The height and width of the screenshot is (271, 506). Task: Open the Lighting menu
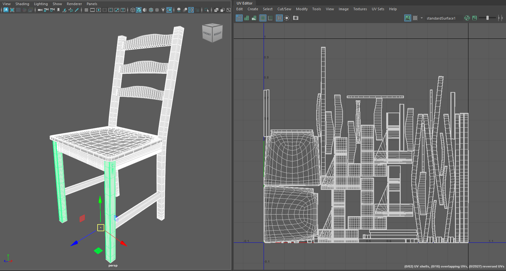41,4
